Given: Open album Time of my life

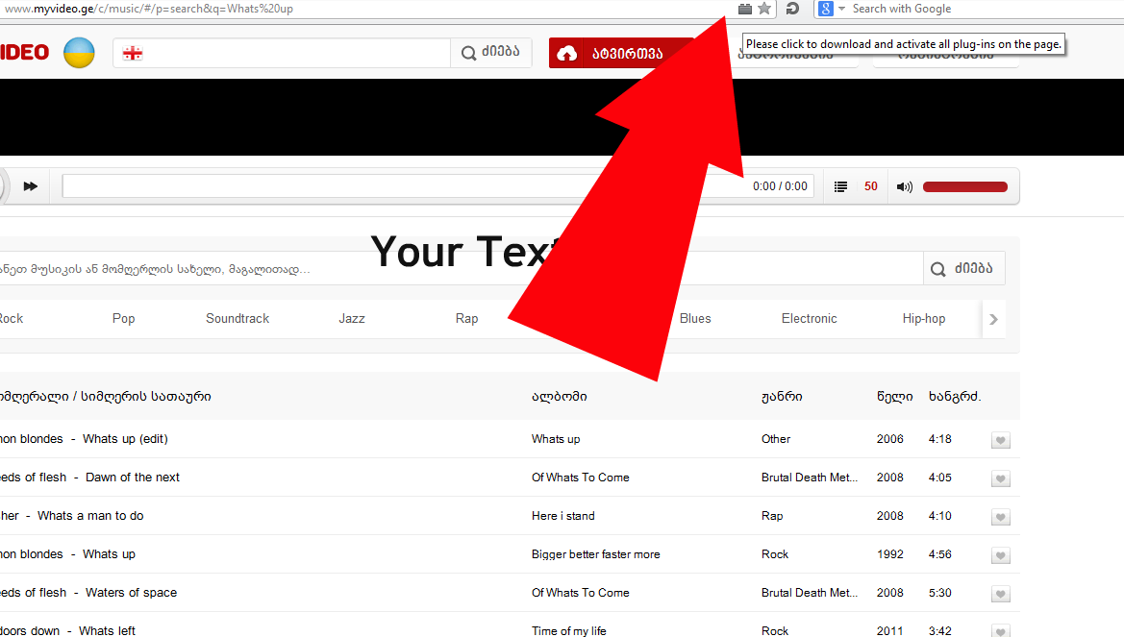Looking at the screenshot, I should coord(568,630).
